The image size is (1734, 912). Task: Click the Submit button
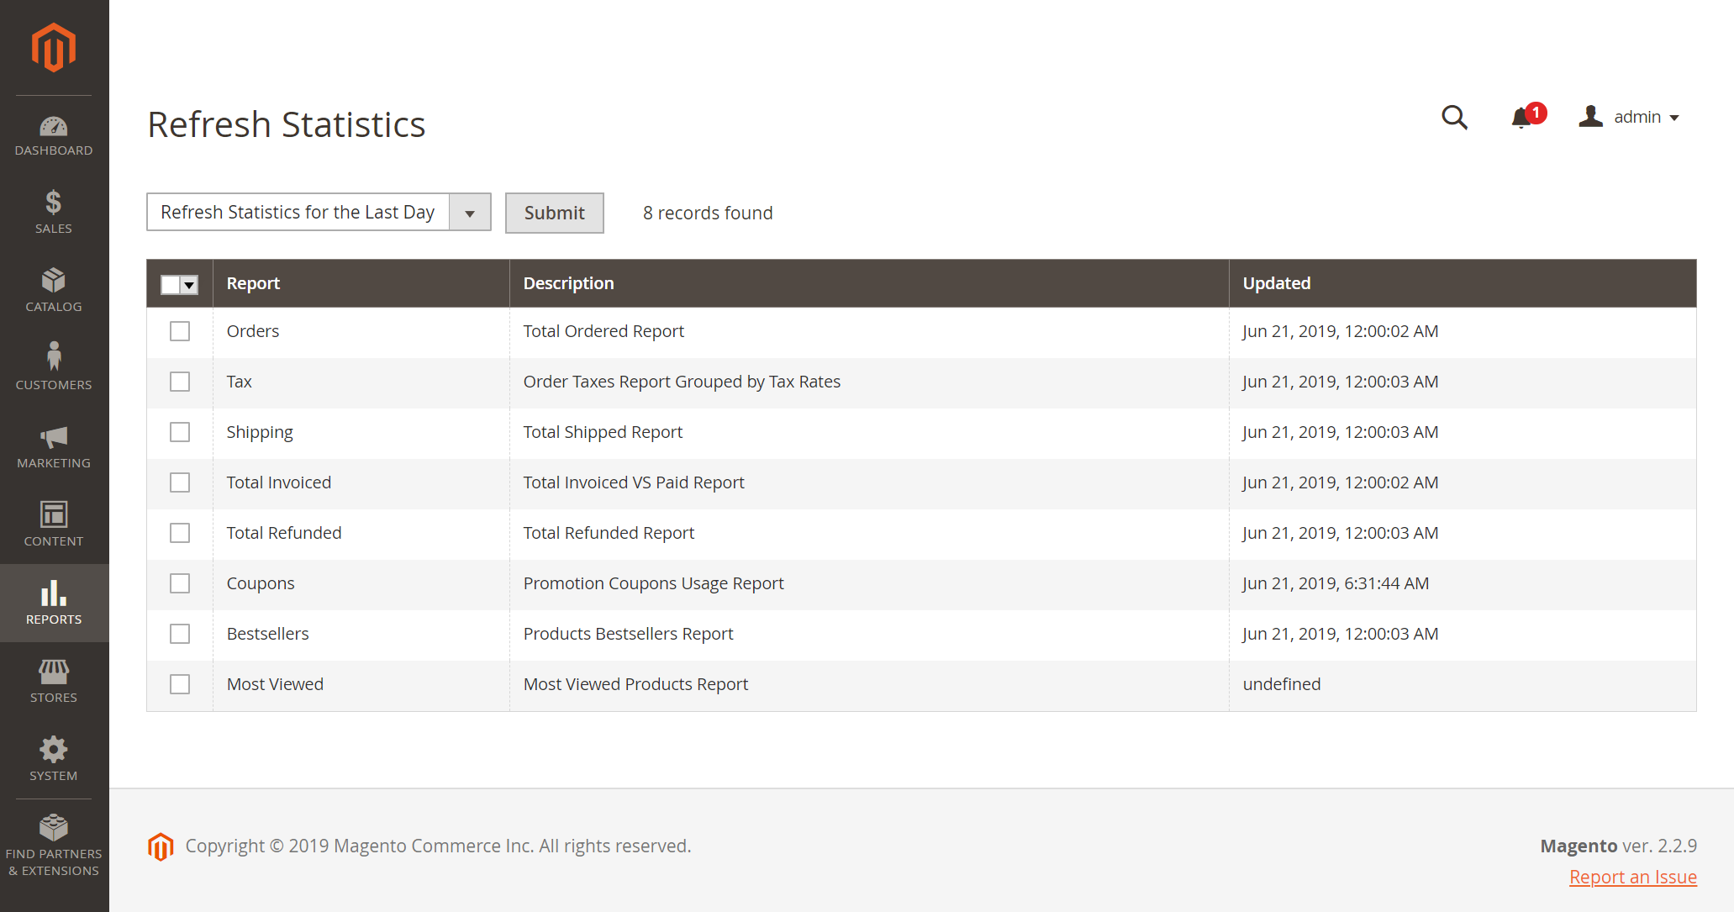tap(554, 212)
